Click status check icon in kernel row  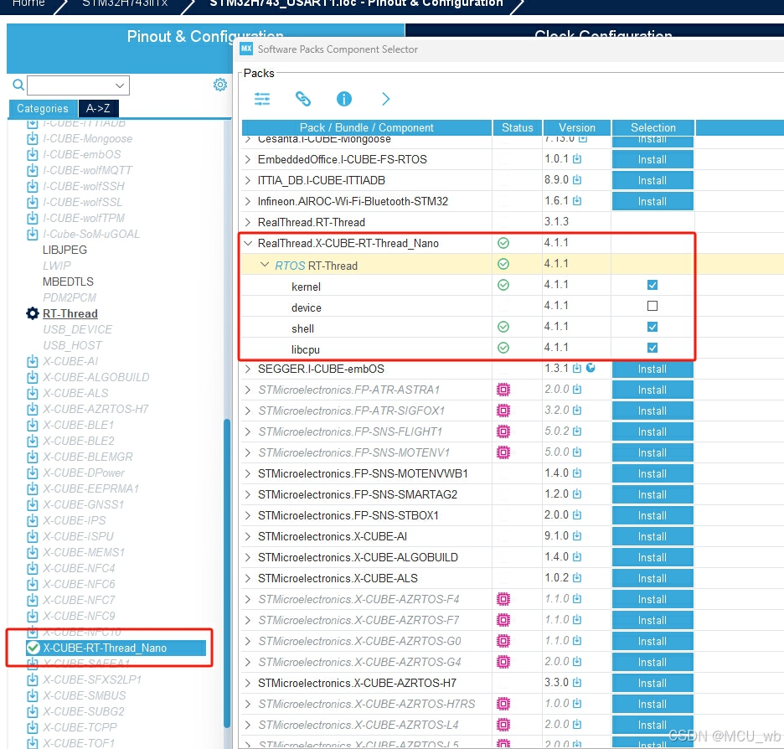503,285
